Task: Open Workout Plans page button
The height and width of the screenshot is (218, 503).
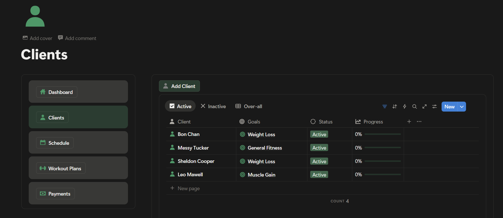Action: point(61,168)
